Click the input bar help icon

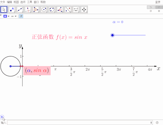[157, 122]
